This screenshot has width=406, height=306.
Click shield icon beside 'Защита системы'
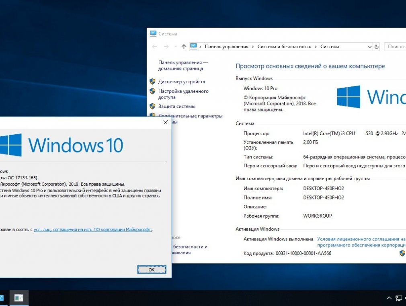[x=152, y=106]
